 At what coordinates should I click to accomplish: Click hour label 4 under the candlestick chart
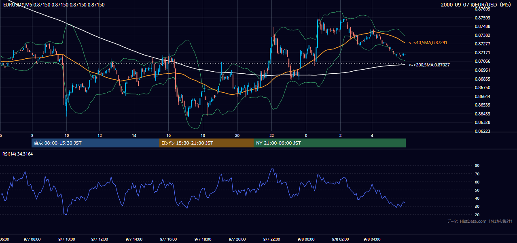coord(372,135)
